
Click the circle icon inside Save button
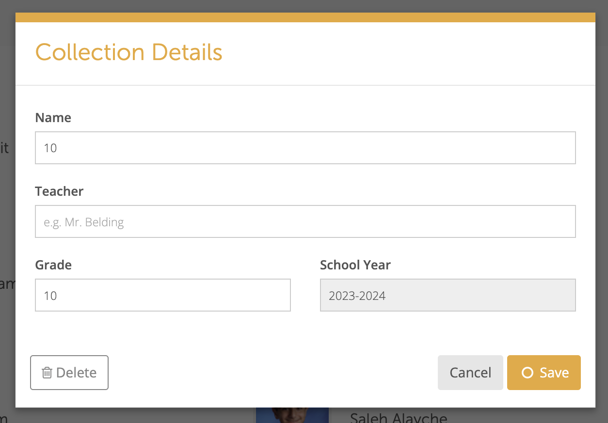pos(527,373)
